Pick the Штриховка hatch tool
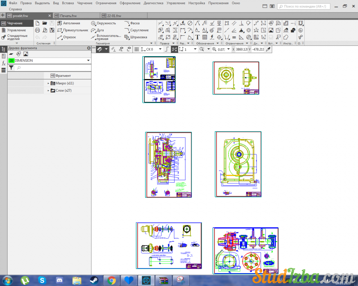The width and height of the screenshot is (358, 286). point(136,37)
